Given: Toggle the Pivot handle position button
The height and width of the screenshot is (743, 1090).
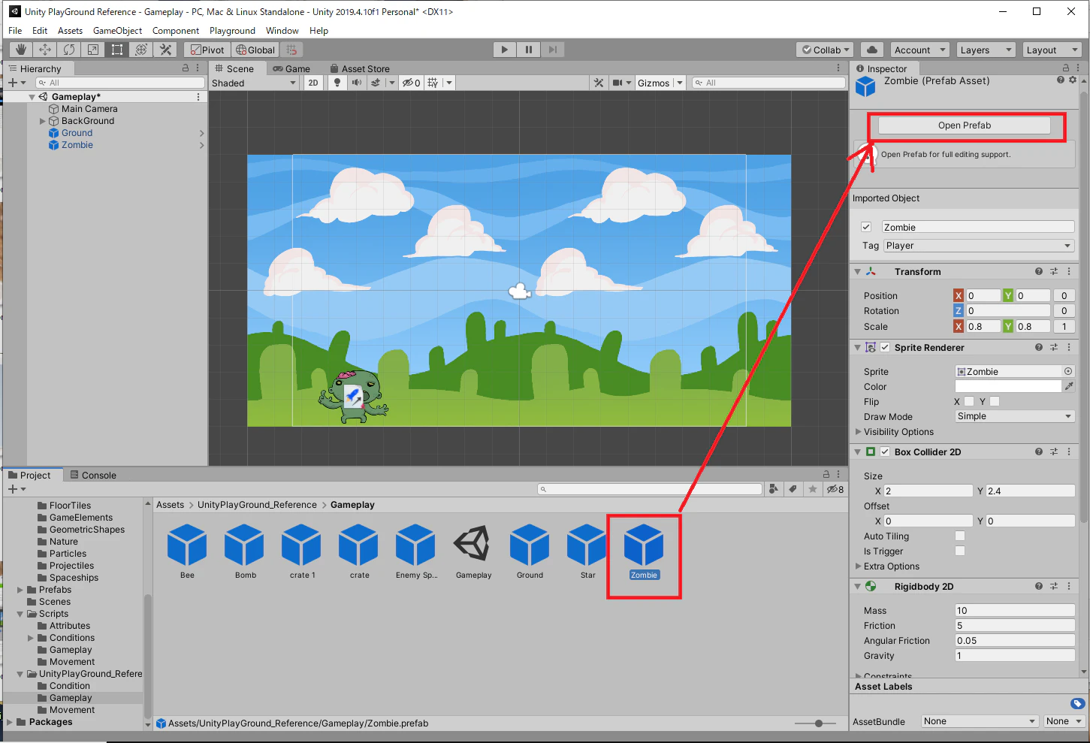Looking at the screenshot, I should 207,50.
